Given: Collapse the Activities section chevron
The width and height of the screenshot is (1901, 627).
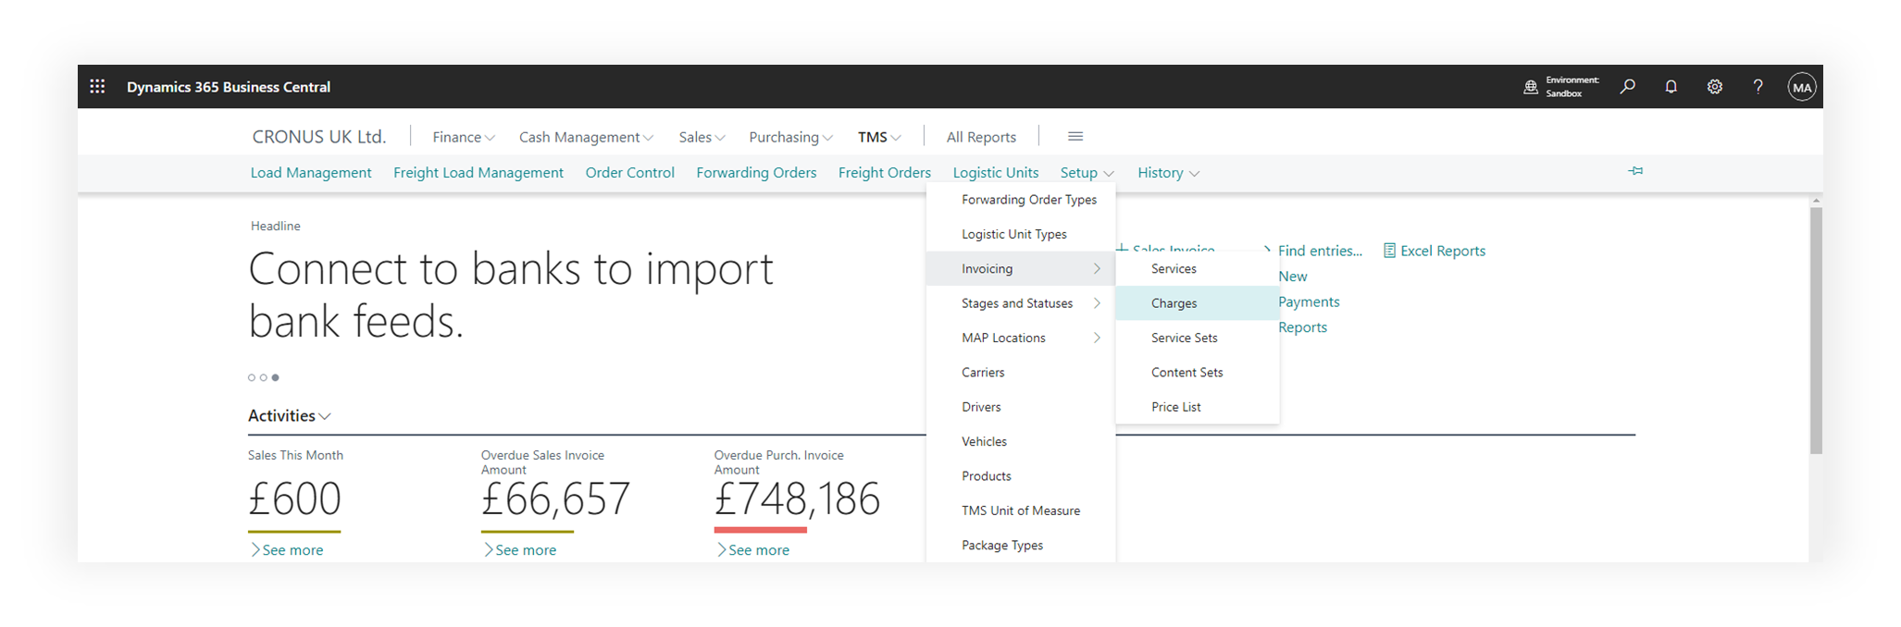Looking at the screenshot, I should point(325,417).
